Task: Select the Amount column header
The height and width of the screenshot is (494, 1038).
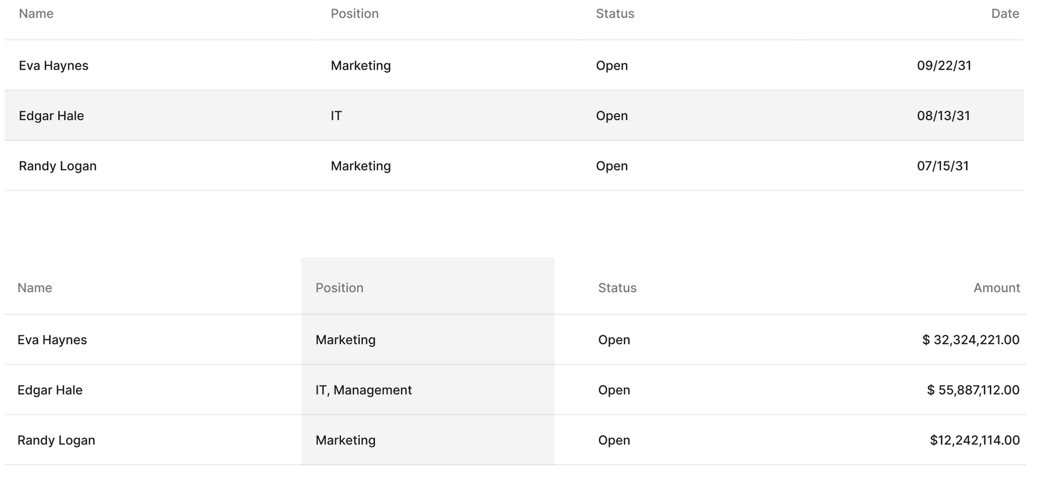Action: pyautogui.click(x=996, y=288)
